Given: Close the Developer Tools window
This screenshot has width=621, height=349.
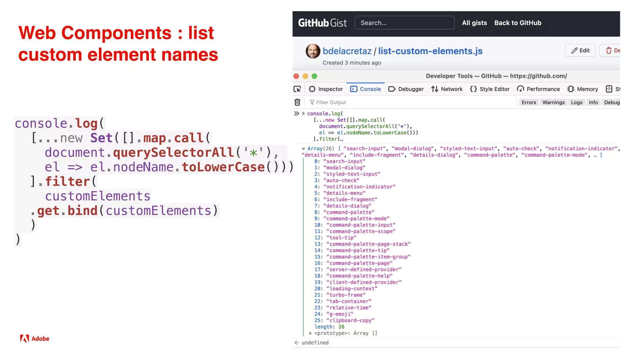Looking at the screenshot, I should pyautogui.click(x=296, y=76).
